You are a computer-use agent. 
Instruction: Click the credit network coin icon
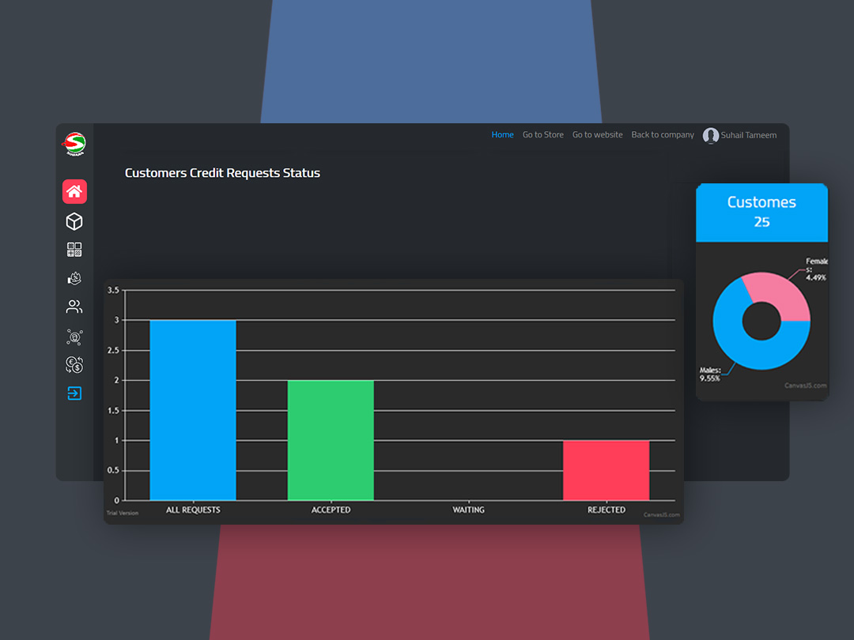(74, 337)
